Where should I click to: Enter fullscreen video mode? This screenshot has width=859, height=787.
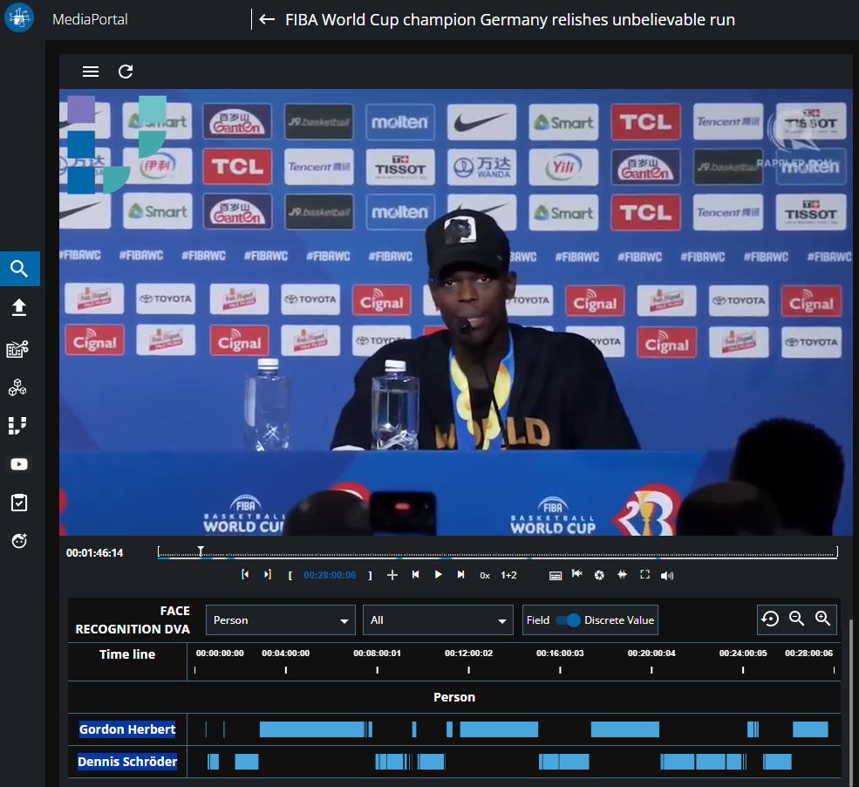[x=644, y=574]
